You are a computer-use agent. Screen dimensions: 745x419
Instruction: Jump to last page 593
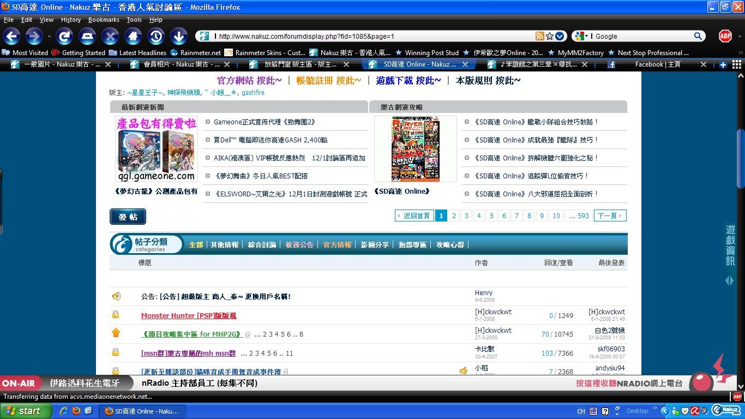(x=579, y=216)
